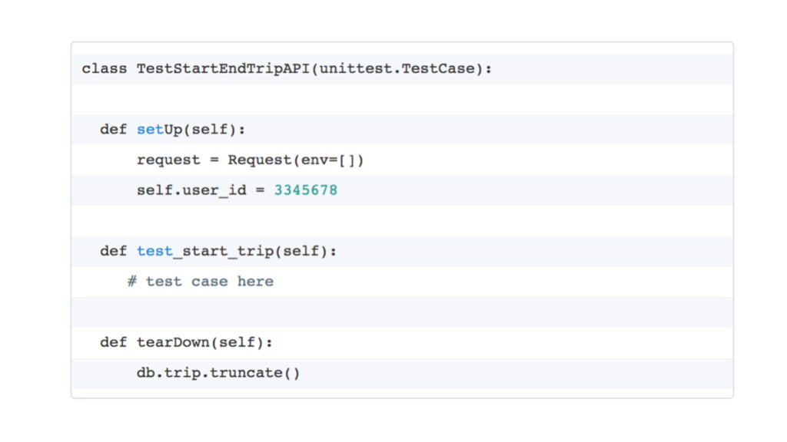The height and width of the screenshot is (442, 787).
Task: Click the '# test case here' comment
Action: pos(201,282)
